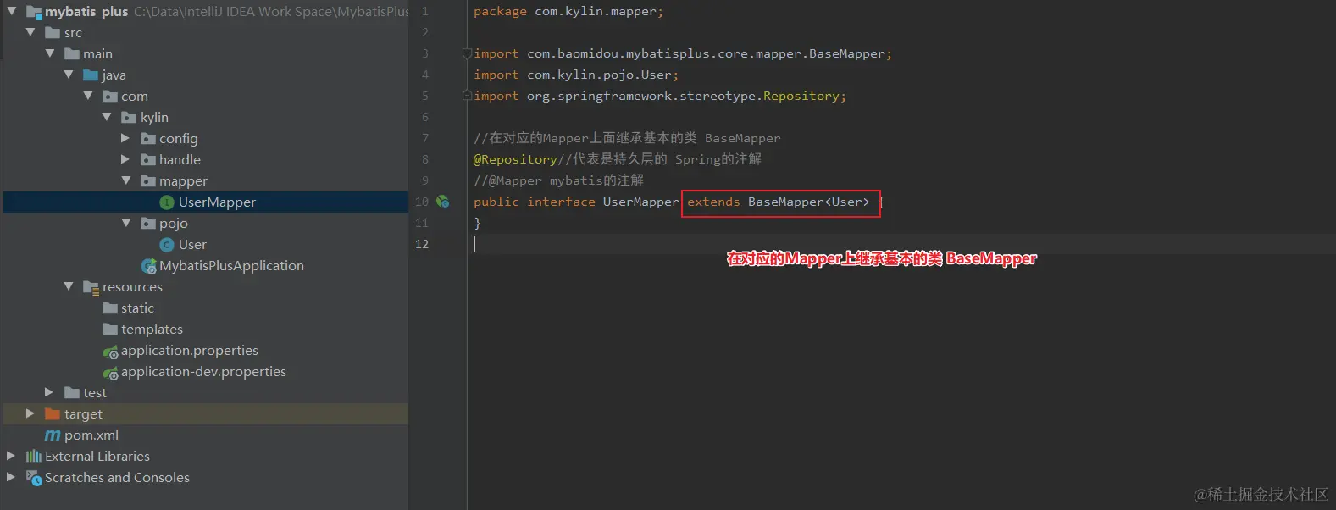Click the static folder icon

pyautogui.click(x=110, y=308)
